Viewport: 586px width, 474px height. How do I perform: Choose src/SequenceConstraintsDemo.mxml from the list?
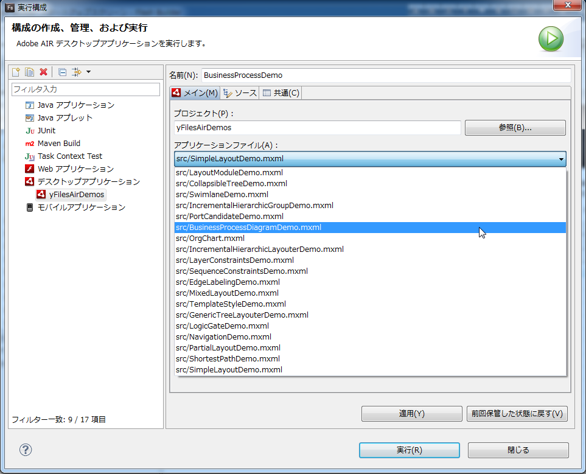(x=371, y=271)
